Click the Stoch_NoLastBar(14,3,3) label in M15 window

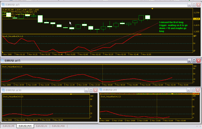(12, 67)
